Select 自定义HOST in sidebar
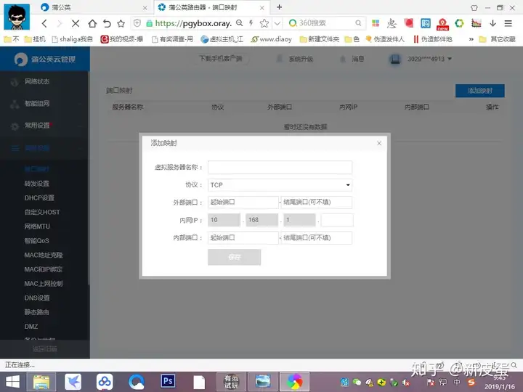This screenshot has width=523, height=392. click(42, 212)
